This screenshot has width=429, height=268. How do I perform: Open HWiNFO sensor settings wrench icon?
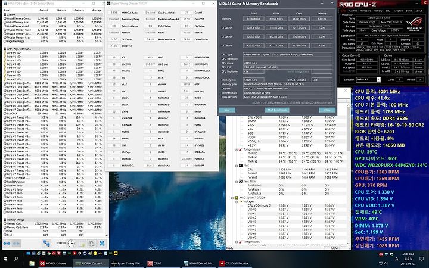[x=92, y=243]
